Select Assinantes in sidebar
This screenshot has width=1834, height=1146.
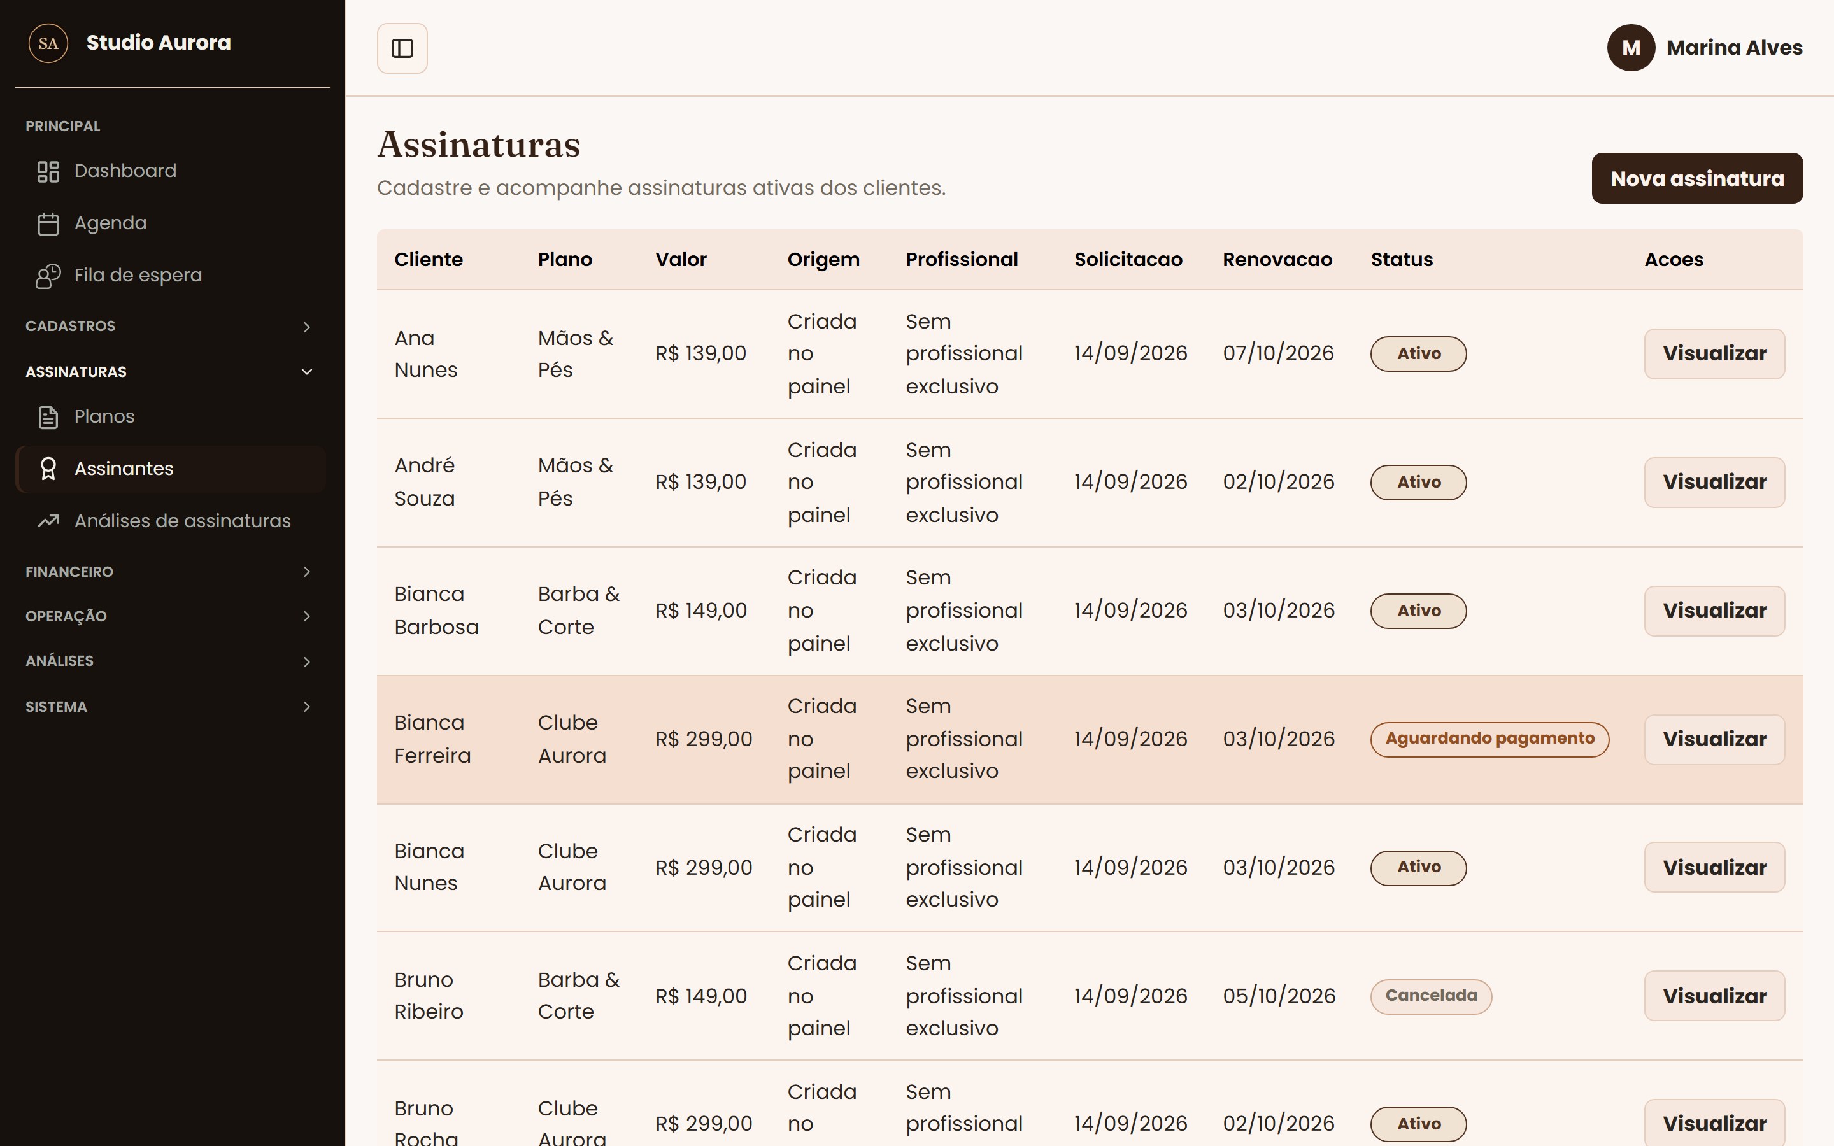pyautogui.click(x=171, y=469)
